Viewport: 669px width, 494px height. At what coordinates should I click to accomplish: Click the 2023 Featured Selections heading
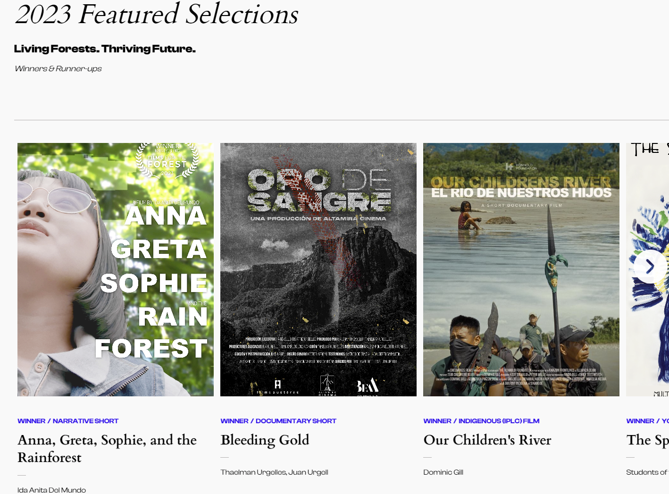pos(157,14)
